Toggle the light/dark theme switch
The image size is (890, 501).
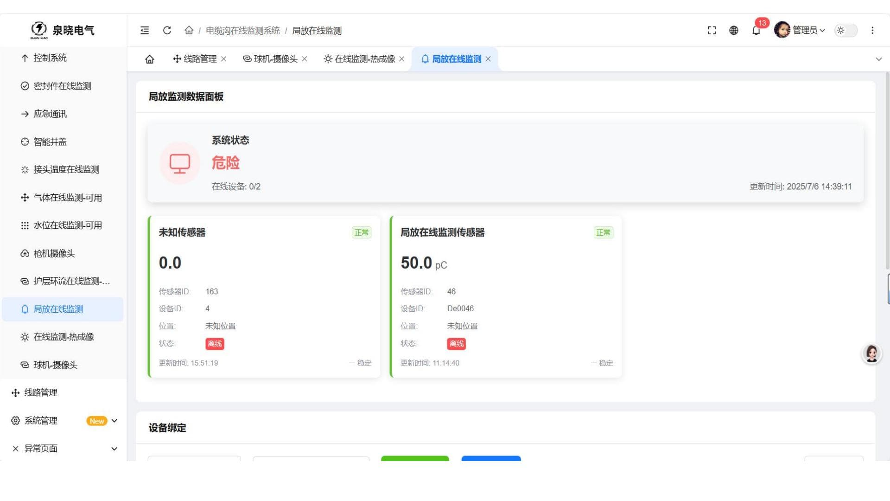point(846,31)
